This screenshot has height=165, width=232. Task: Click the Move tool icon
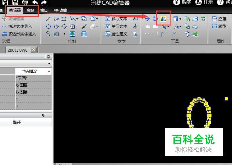147,19
